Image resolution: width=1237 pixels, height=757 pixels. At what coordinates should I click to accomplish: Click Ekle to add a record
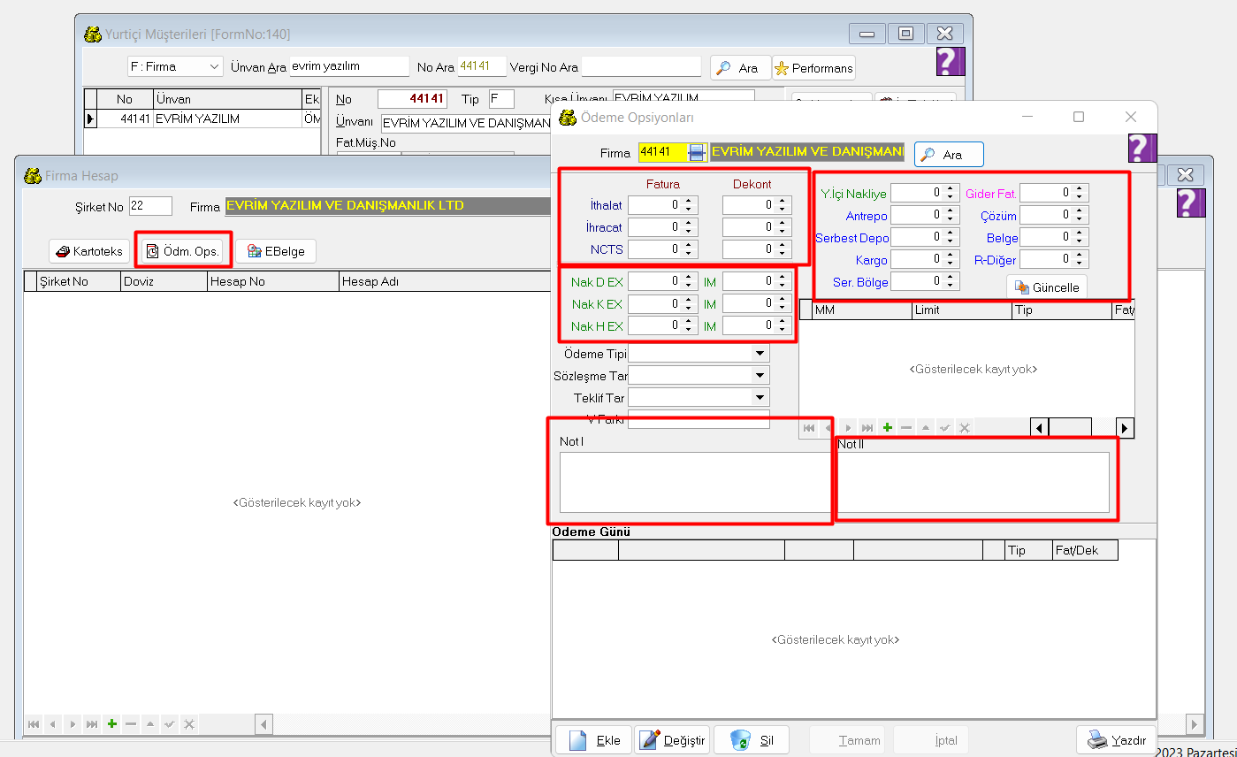[593, 740]
